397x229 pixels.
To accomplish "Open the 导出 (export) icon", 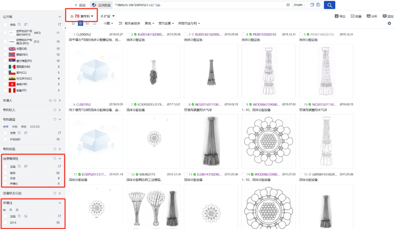I will [x=336, y=16].
